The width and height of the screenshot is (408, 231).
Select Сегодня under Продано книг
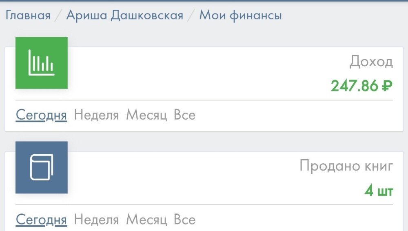(41, 220)
